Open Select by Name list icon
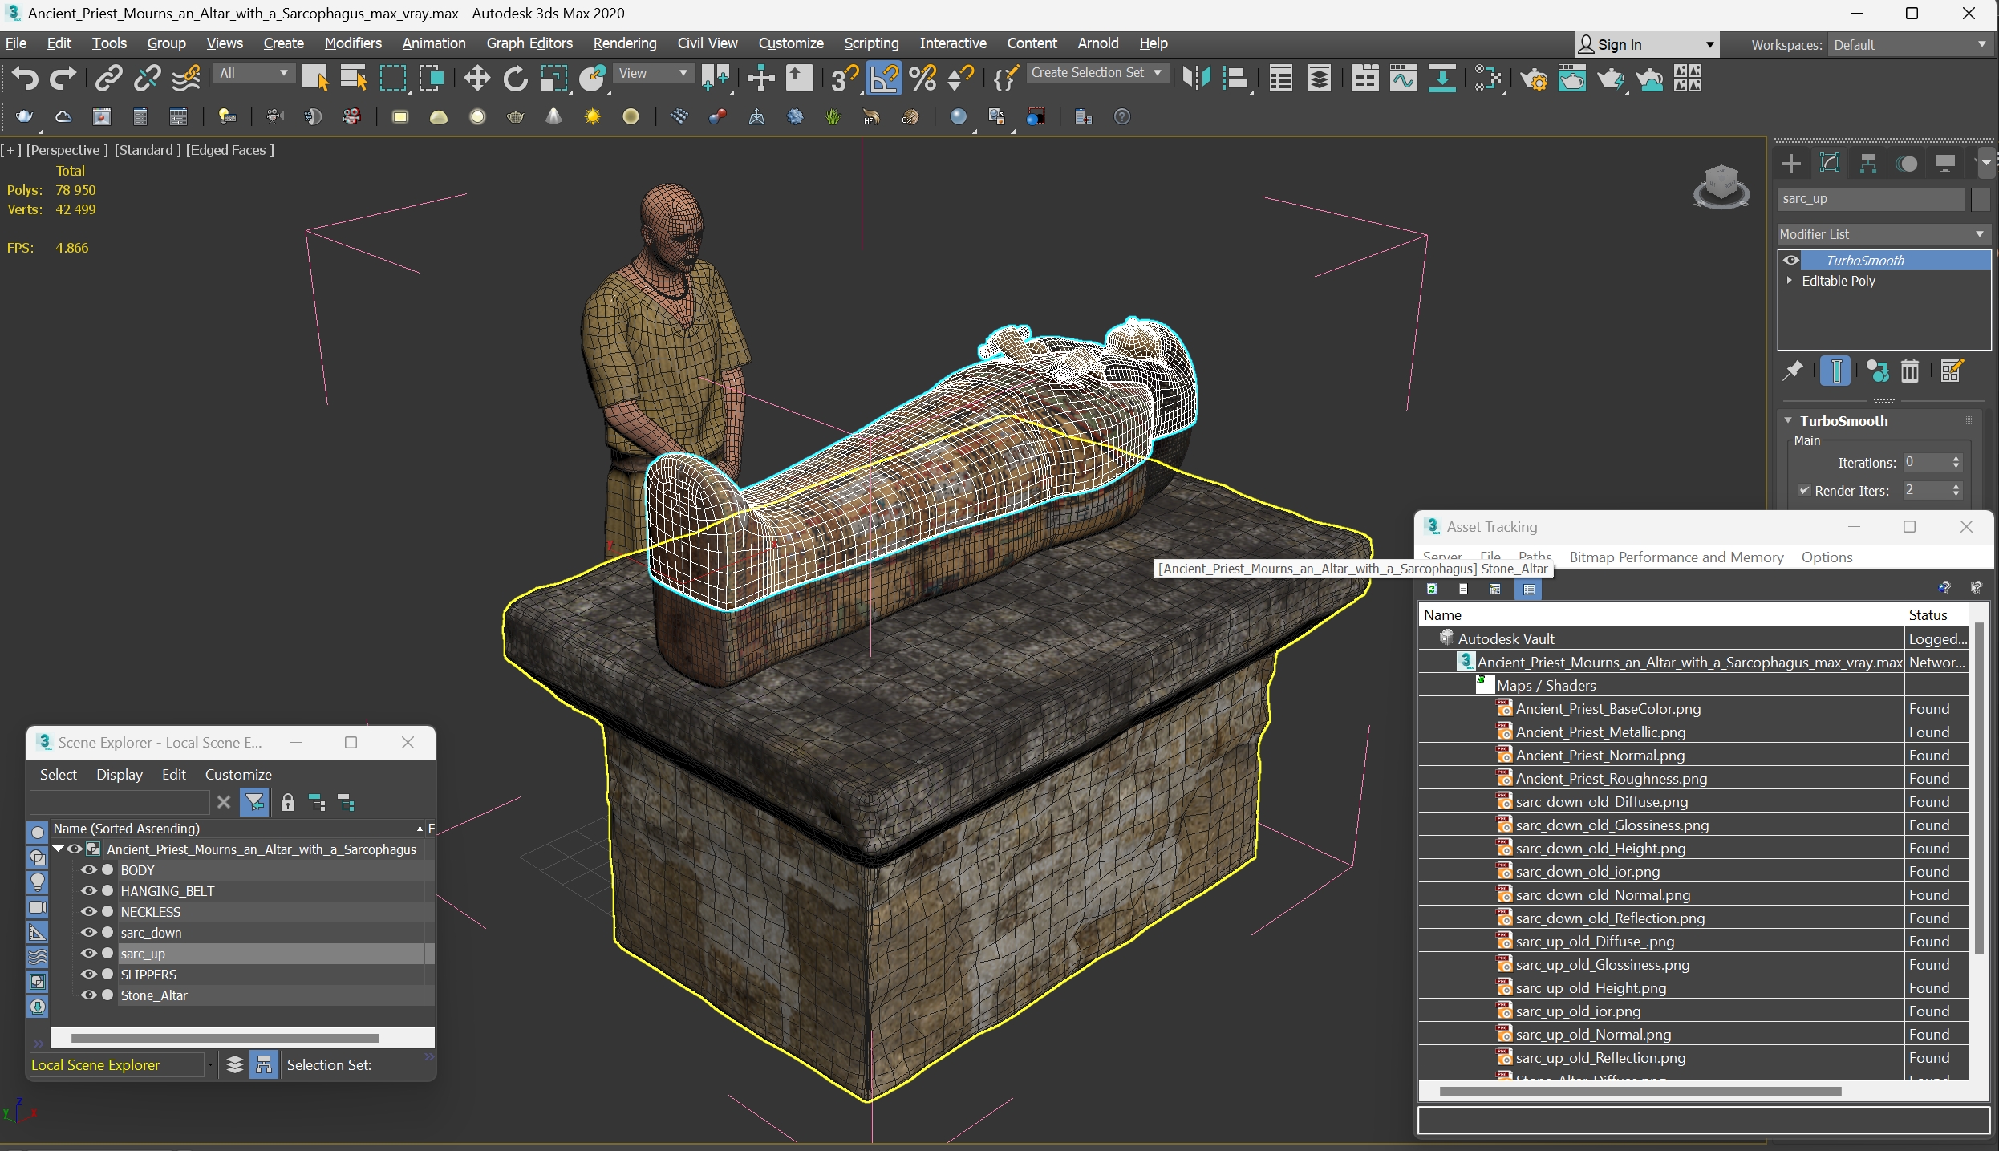 point(354,79)
